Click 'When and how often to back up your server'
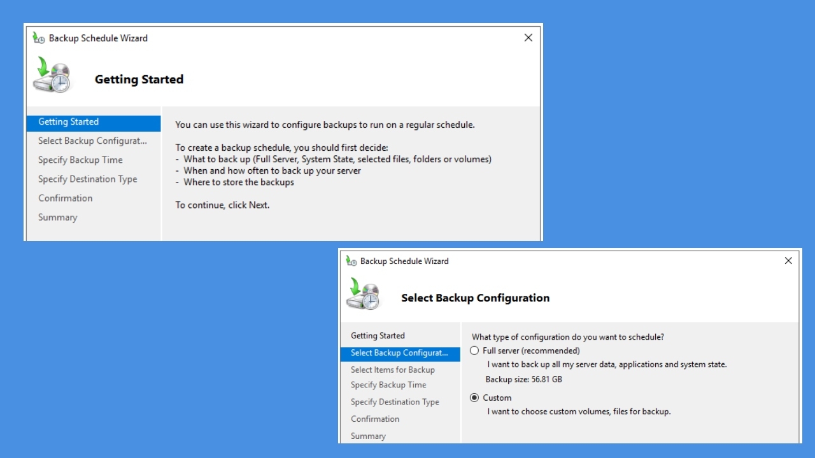Screen dimensions: 815x458 point(272,171)
